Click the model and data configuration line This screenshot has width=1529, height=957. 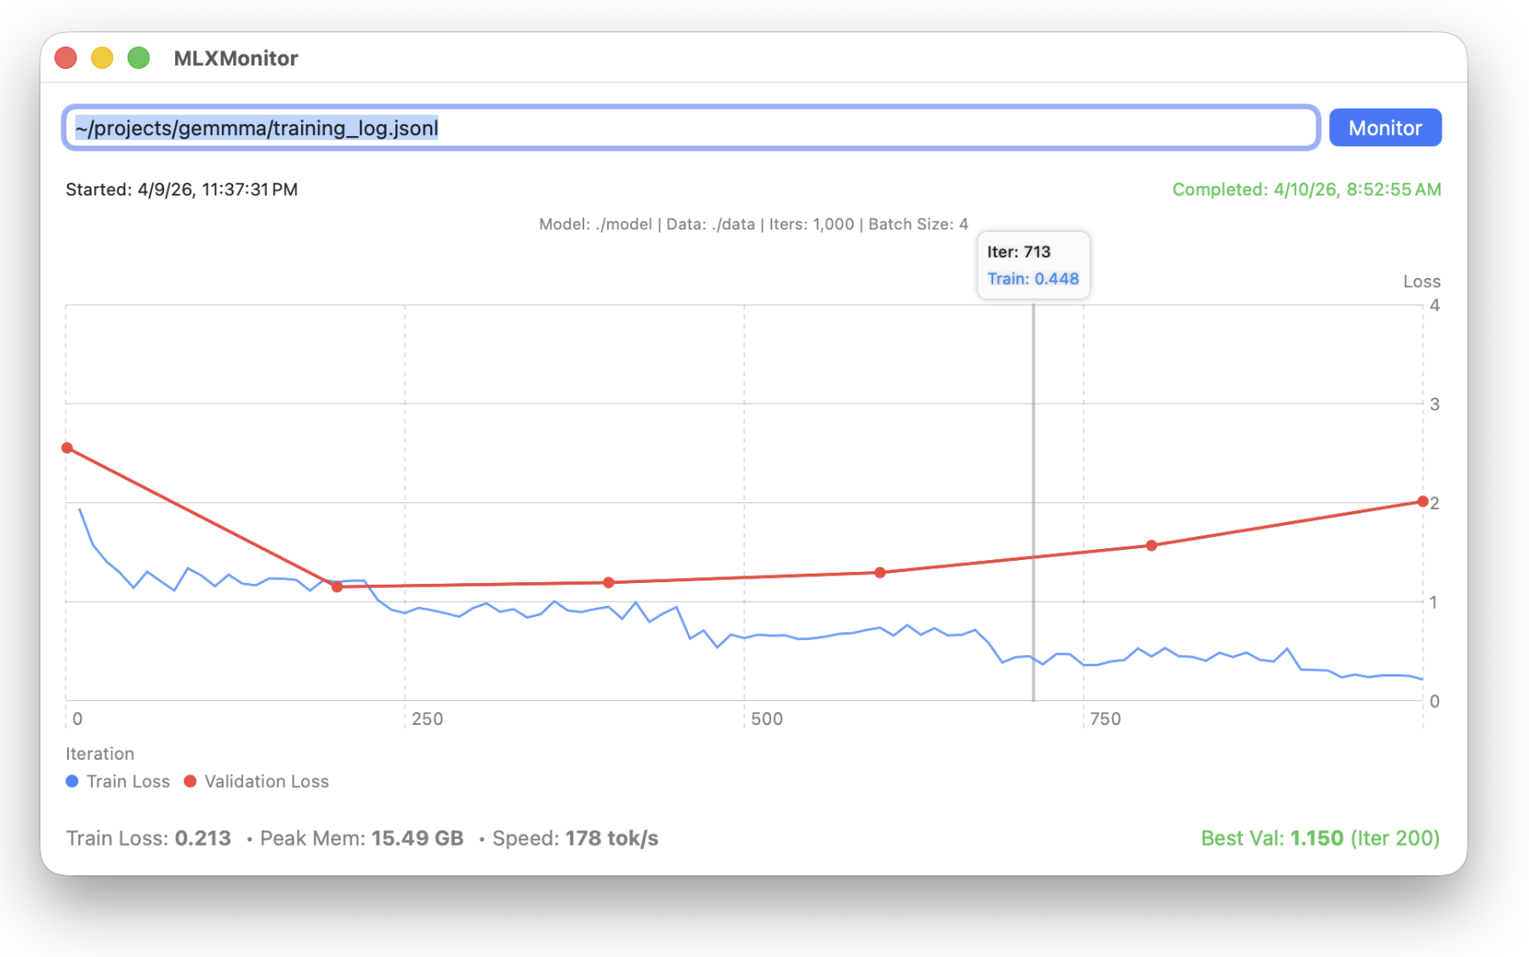click(x=753, y=224)
